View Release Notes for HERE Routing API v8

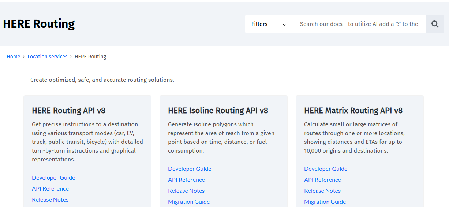pyautogui.click(x=50, y=200)
